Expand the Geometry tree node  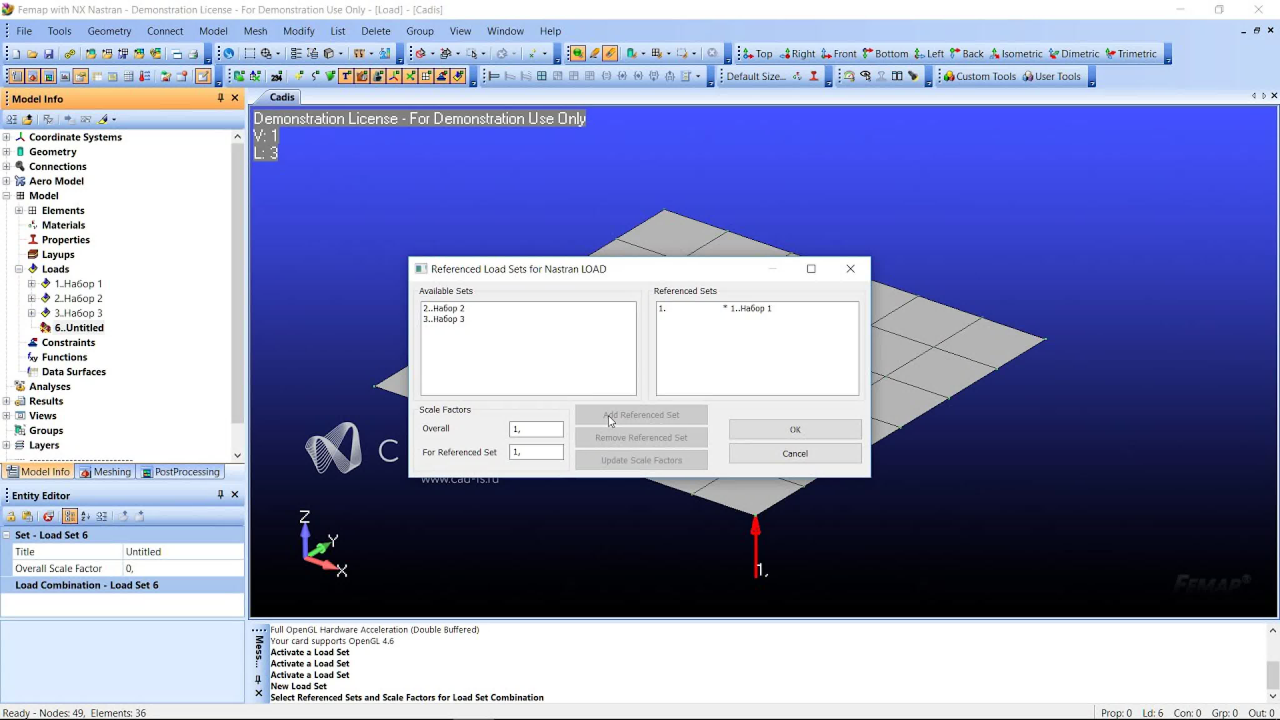click(x=7, y=152)
